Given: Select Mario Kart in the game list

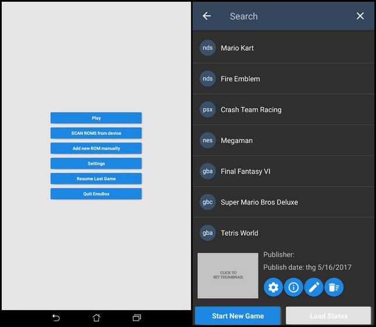Looking at the screenshot, I should [x=283, y=48].
